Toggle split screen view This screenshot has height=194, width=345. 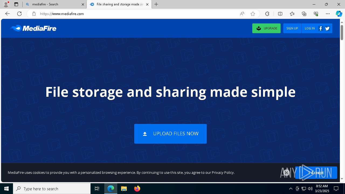pos(280,14)
